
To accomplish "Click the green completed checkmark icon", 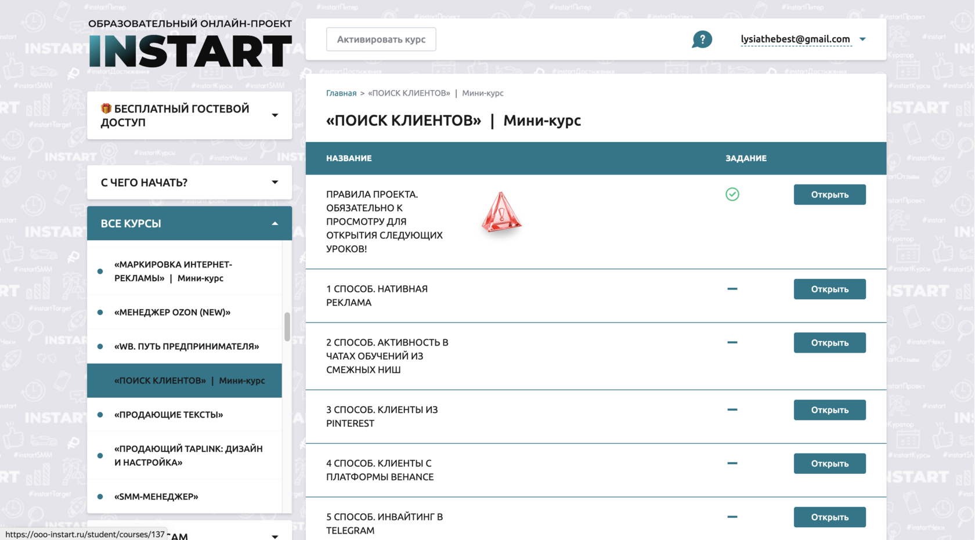I will [x=732, y=194].
